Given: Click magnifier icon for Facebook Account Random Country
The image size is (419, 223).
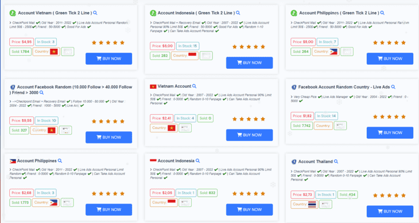Looking at the screenshot, I should click(x=393, y=87).
